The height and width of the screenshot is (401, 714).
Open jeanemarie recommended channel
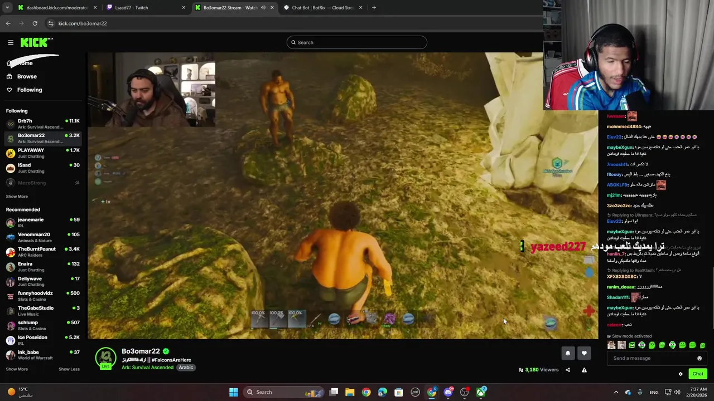[x=43, y=222]
